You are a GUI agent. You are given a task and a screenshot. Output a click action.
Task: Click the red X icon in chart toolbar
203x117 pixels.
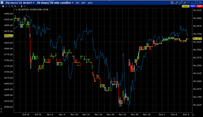(1, 6)
